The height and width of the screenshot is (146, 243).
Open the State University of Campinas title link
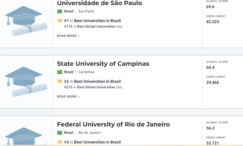pyautogui.click(x=103, y=64)
